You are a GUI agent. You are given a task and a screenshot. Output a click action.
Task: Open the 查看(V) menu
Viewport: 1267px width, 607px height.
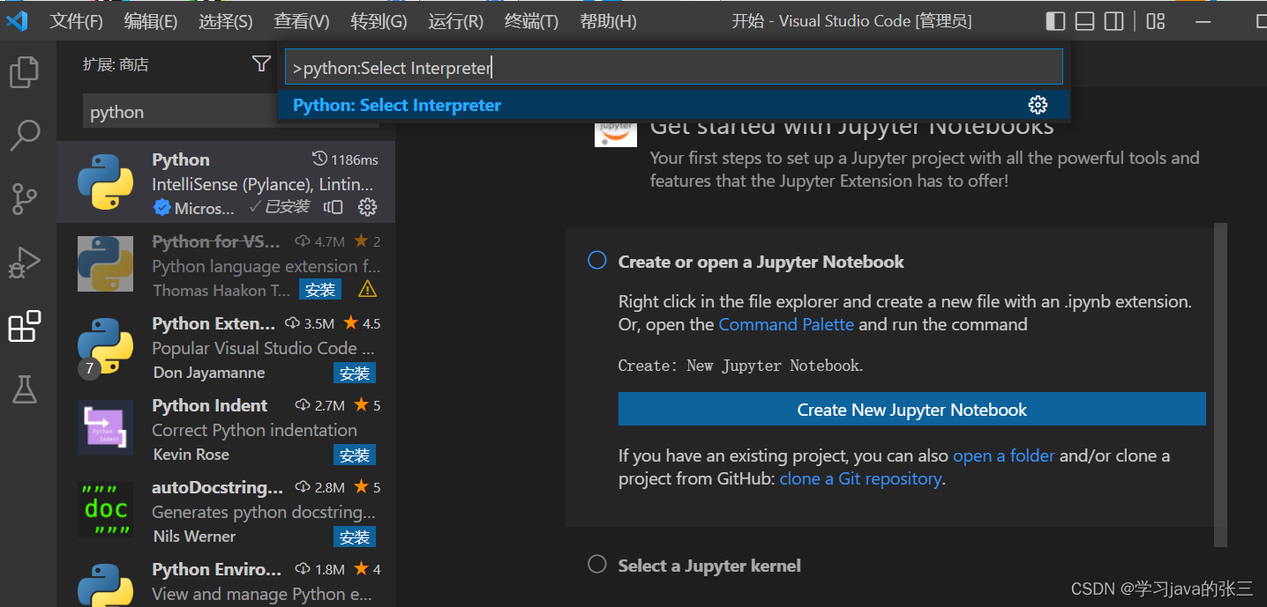click(301, 21)
